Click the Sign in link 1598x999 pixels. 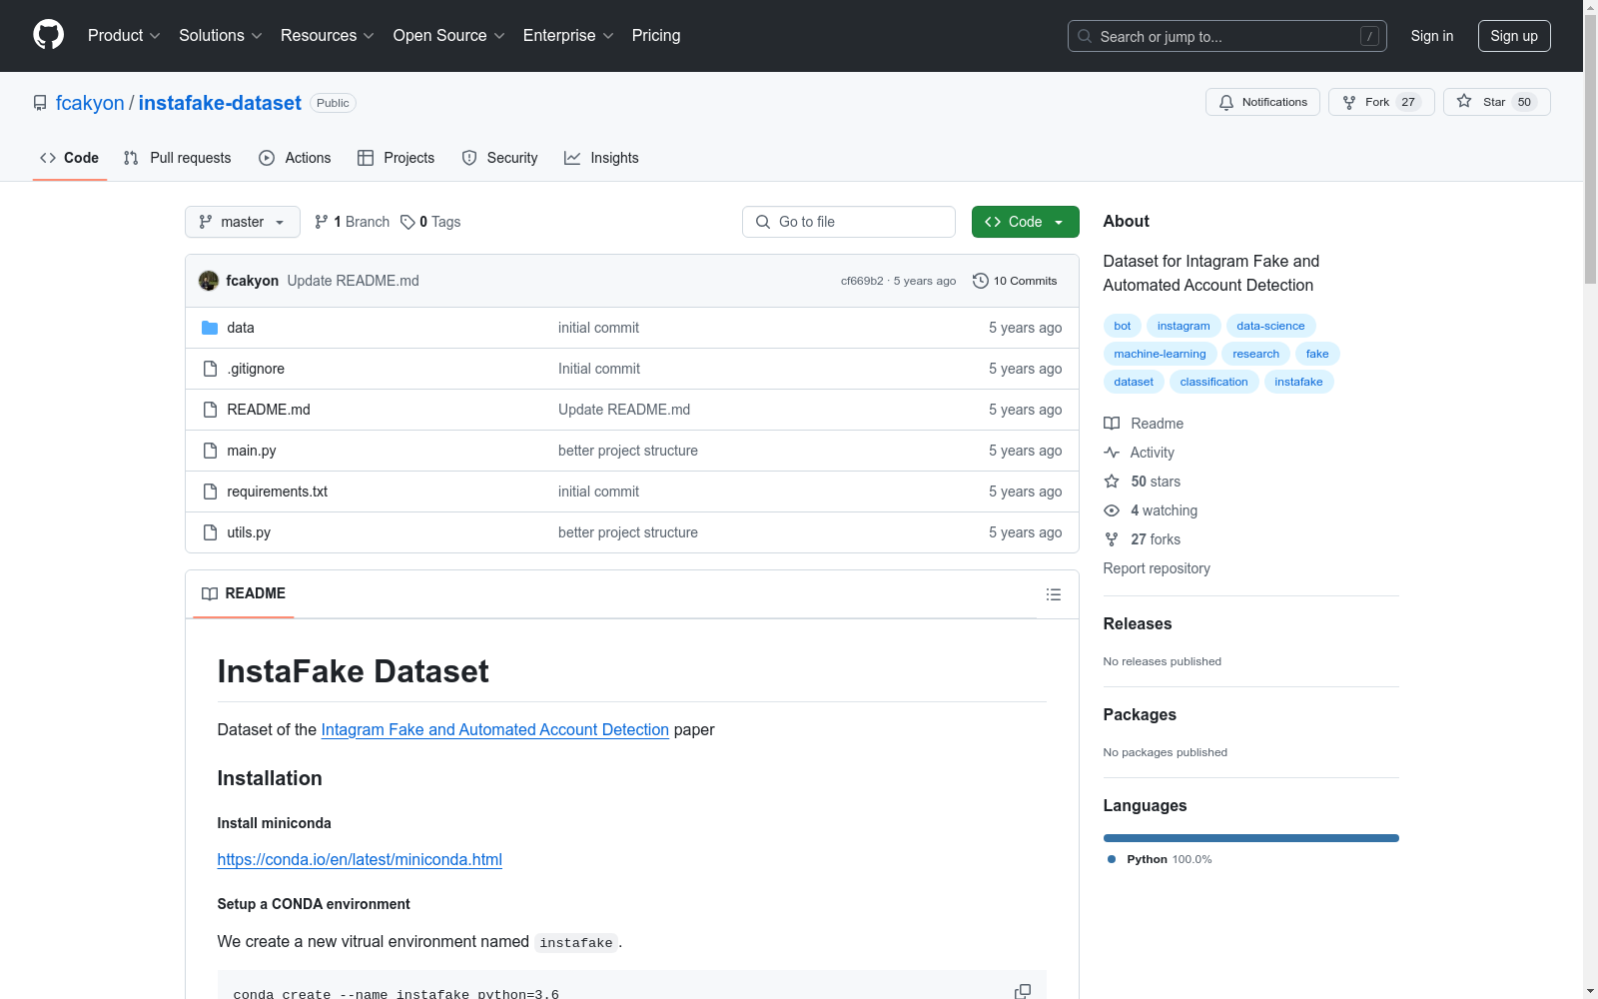[x=1432, y=36]
